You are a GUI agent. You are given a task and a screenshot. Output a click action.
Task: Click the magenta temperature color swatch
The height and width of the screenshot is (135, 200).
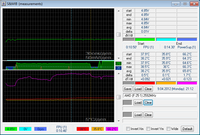(187, 83)
